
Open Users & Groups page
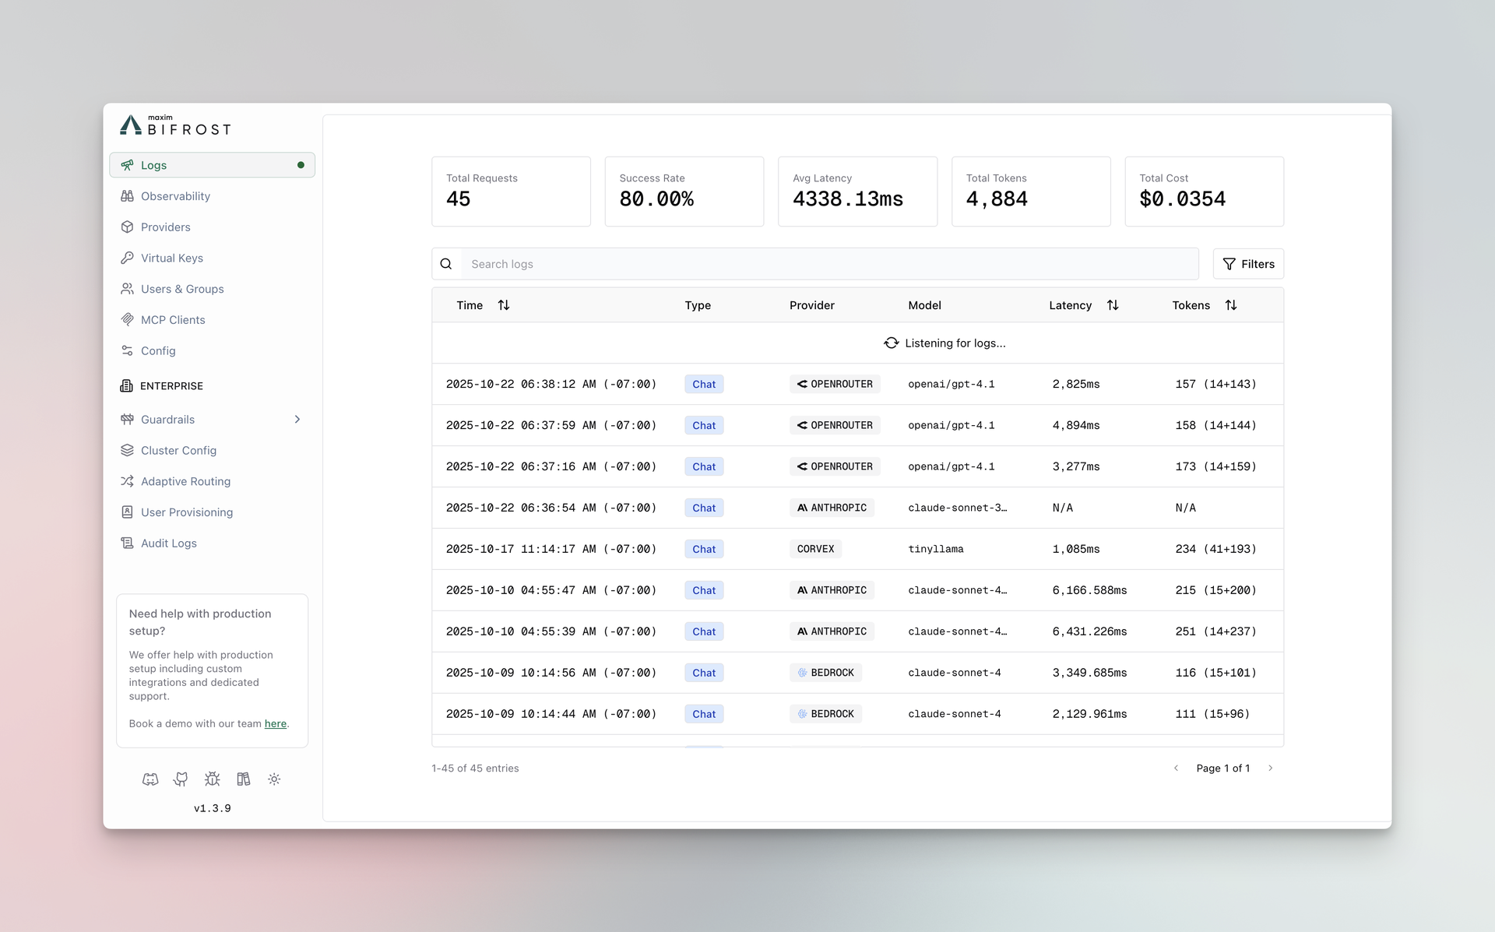click(212, 289)
